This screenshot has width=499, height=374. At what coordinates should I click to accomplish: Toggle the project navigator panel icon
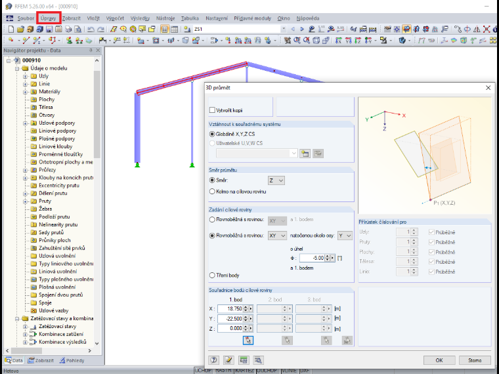pyautogui.click(x=165, y=30)
